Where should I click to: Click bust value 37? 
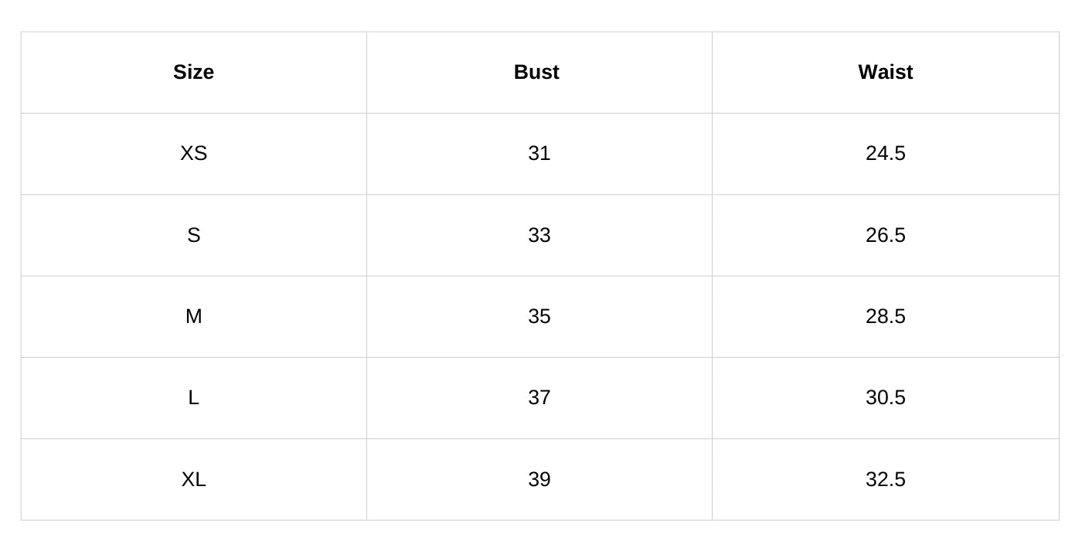tap(539, 397)
